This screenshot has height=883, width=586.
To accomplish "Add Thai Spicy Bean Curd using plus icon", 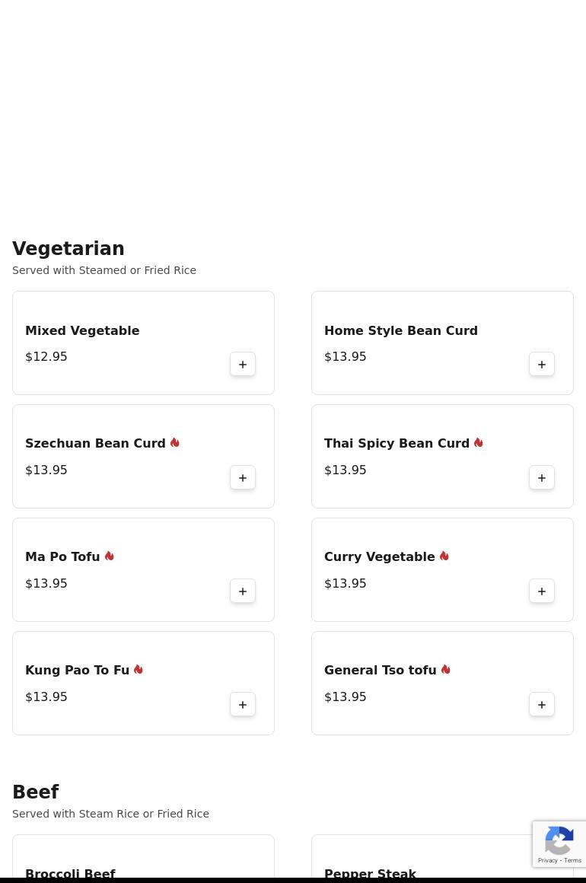I will 542,477.
